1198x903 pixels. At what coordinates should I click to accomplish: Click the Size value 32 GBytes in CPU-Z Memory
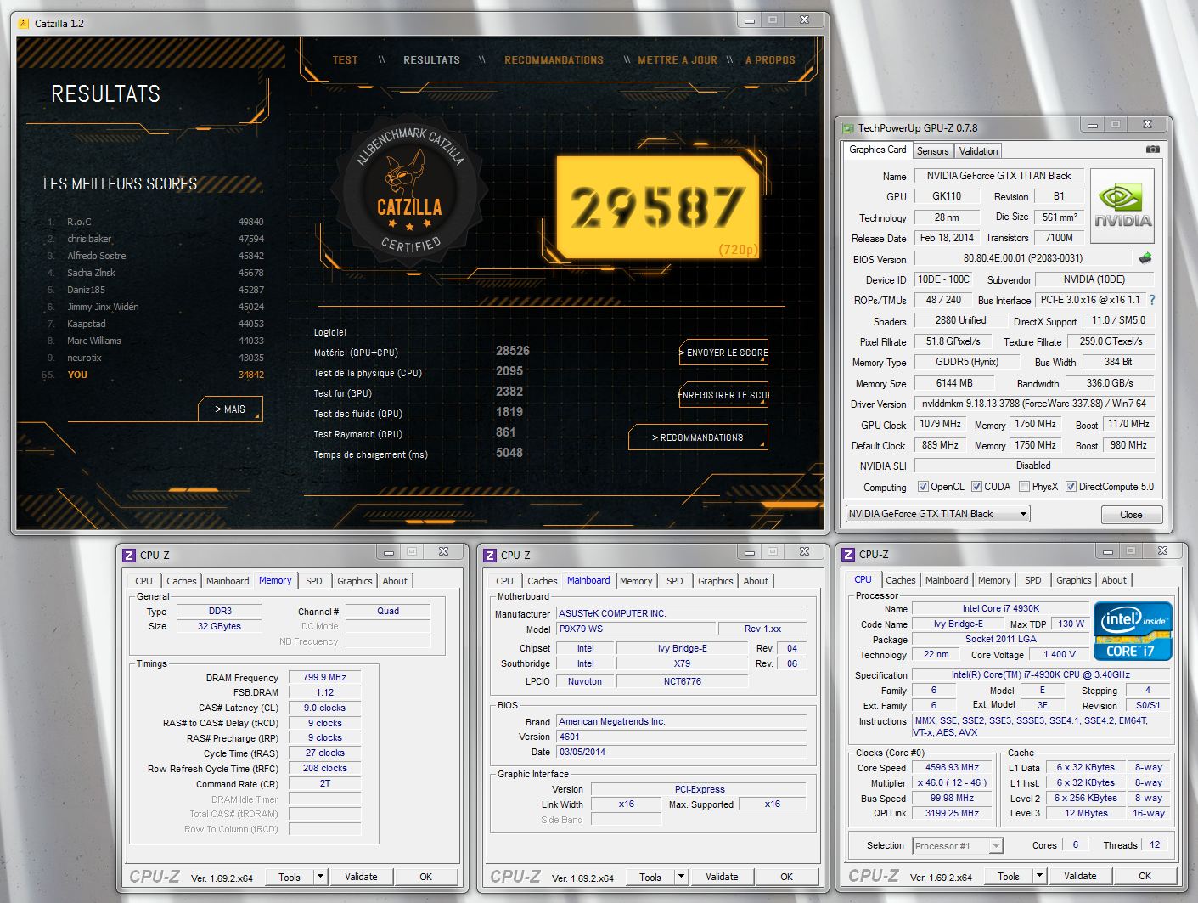pyautogui.click(x=219, y=626)
